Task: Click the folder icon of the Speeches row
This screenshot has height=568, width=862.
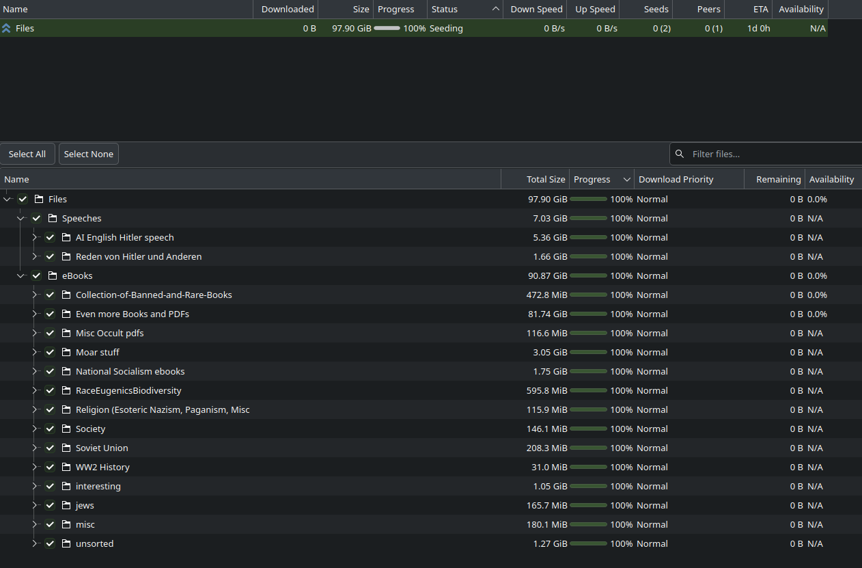Action: click(x=53, y=218)
